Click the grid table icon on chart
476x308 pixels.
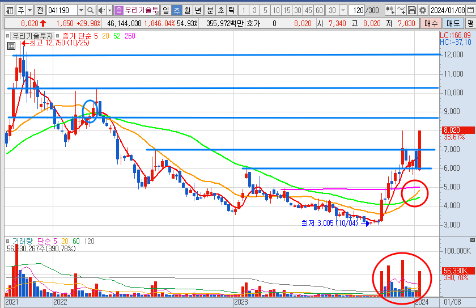11,46
